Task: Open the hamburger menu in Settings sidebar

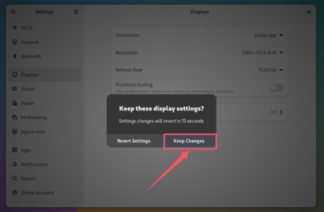Action: [x=76, y=12]
